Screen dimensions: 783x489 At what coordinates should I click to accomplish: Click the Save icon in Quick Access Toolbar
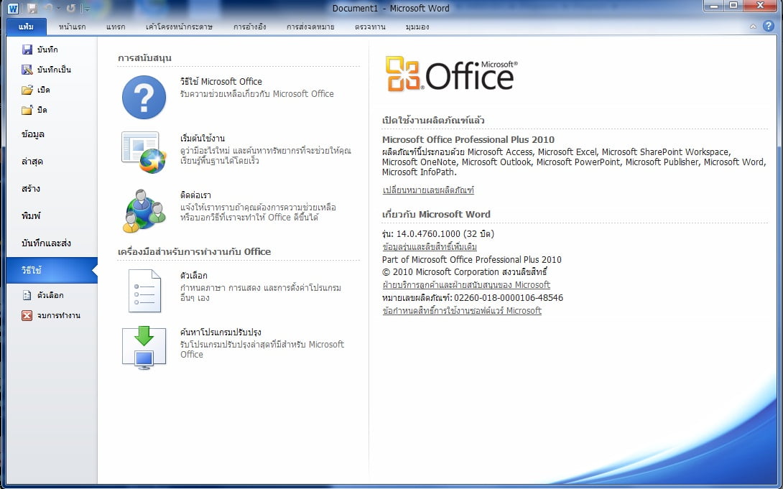pyautogui.click(x=32, y=8)
